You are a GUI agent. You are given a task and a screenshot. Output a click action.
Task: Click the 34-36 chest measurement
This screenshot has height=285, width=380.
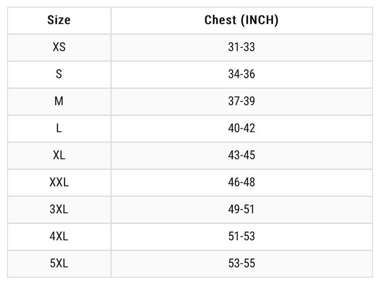(241, 74)
